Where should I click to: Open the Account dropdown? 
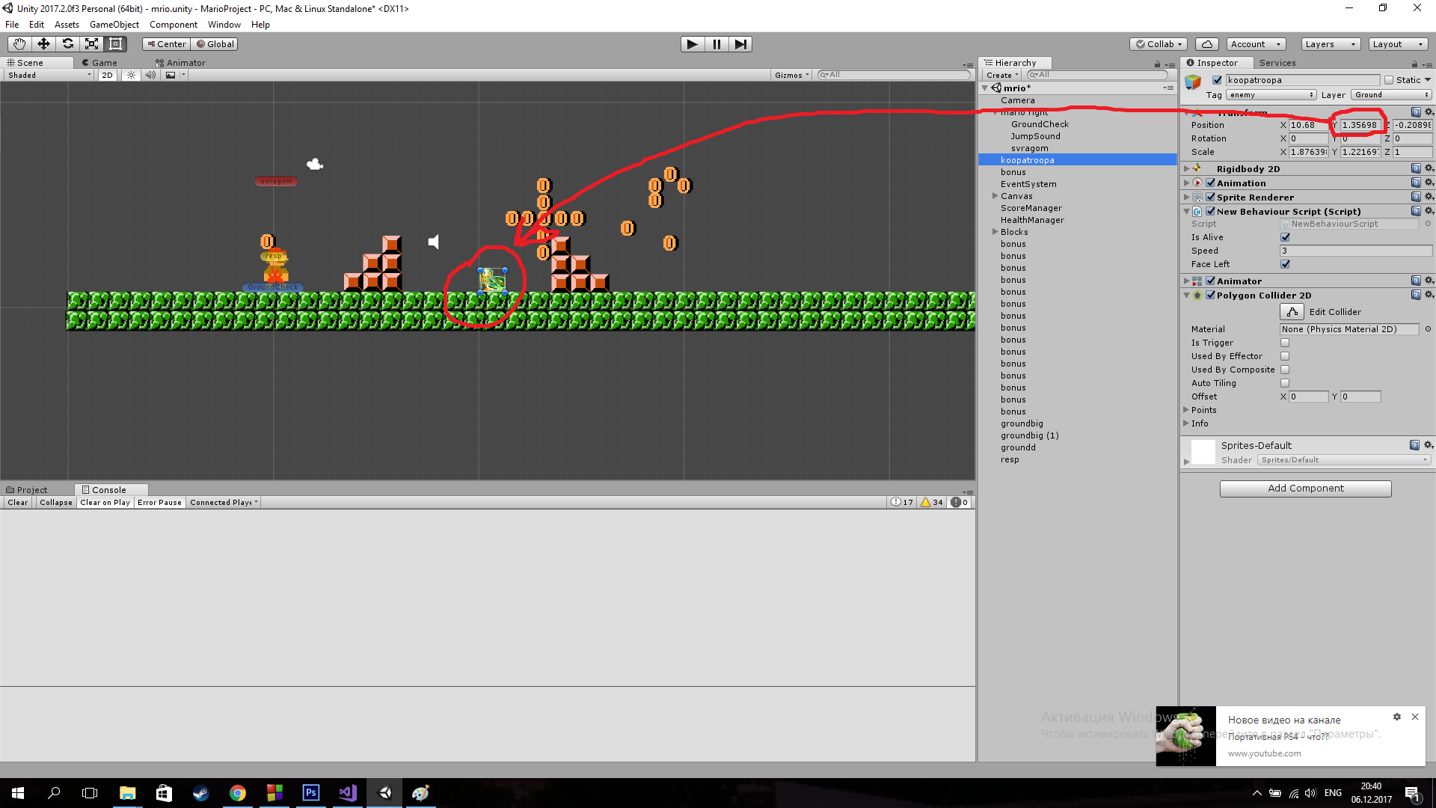pyautogui.click(x=1256, y=44)
